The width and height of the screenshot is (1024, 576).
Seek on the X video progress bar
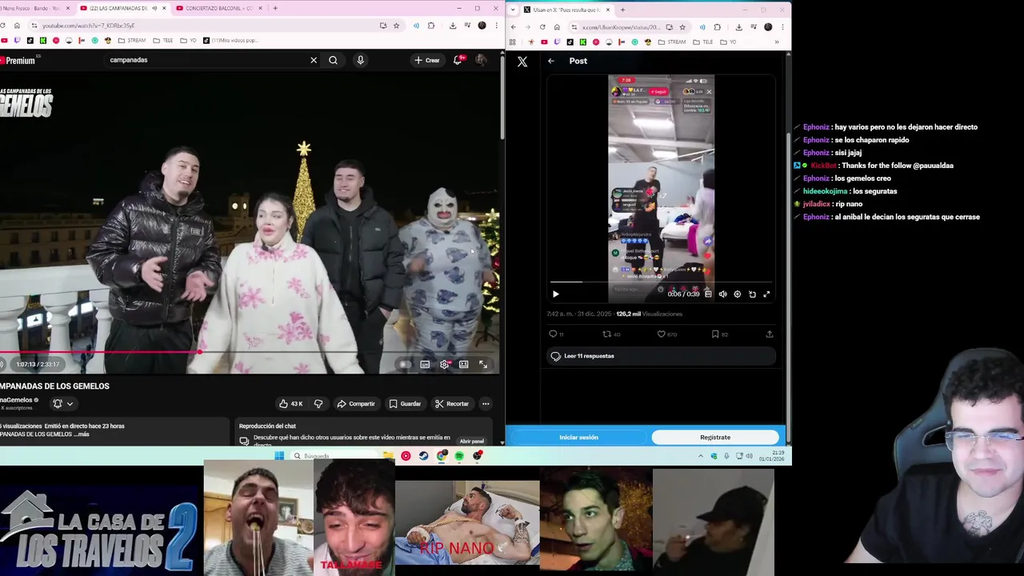[661, 282]
